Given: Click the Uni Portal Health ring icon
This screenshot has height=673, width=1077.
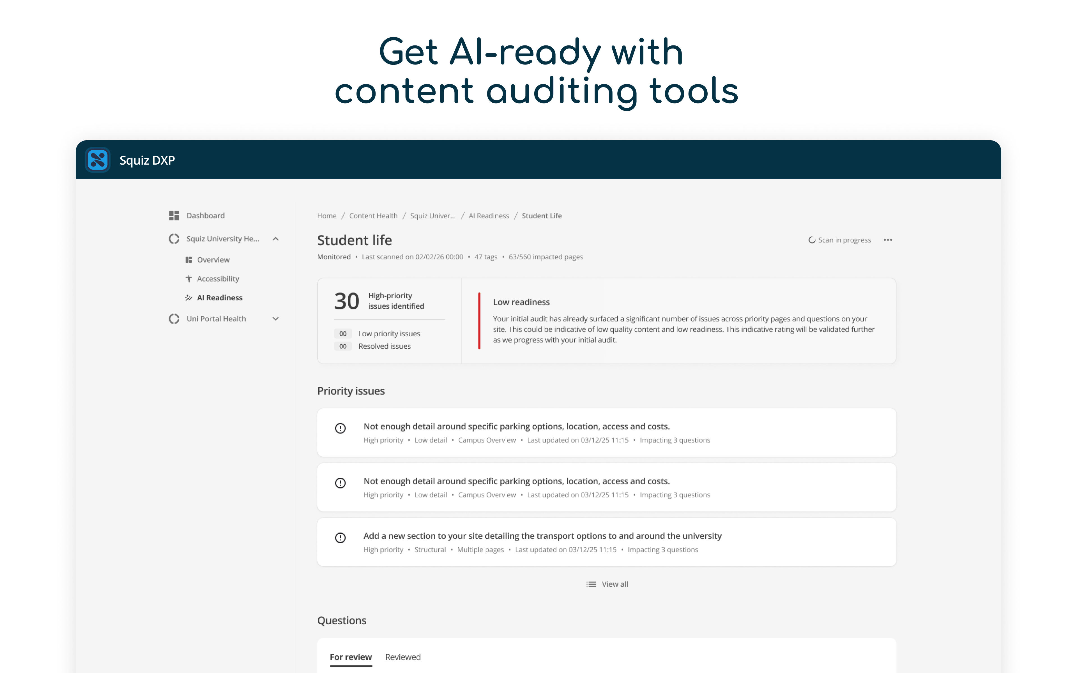Looking at the screenshot, I should tap(174, 319).
